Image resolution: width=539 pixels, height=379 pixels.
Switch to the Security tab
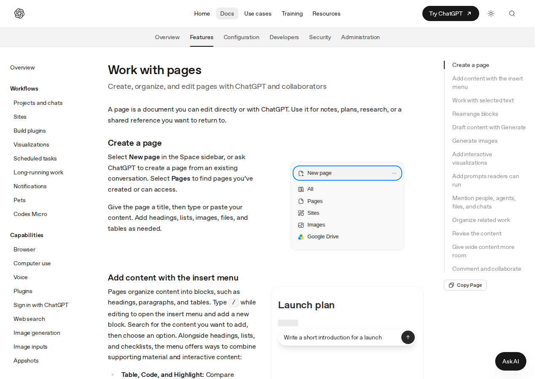pos(320,37)
